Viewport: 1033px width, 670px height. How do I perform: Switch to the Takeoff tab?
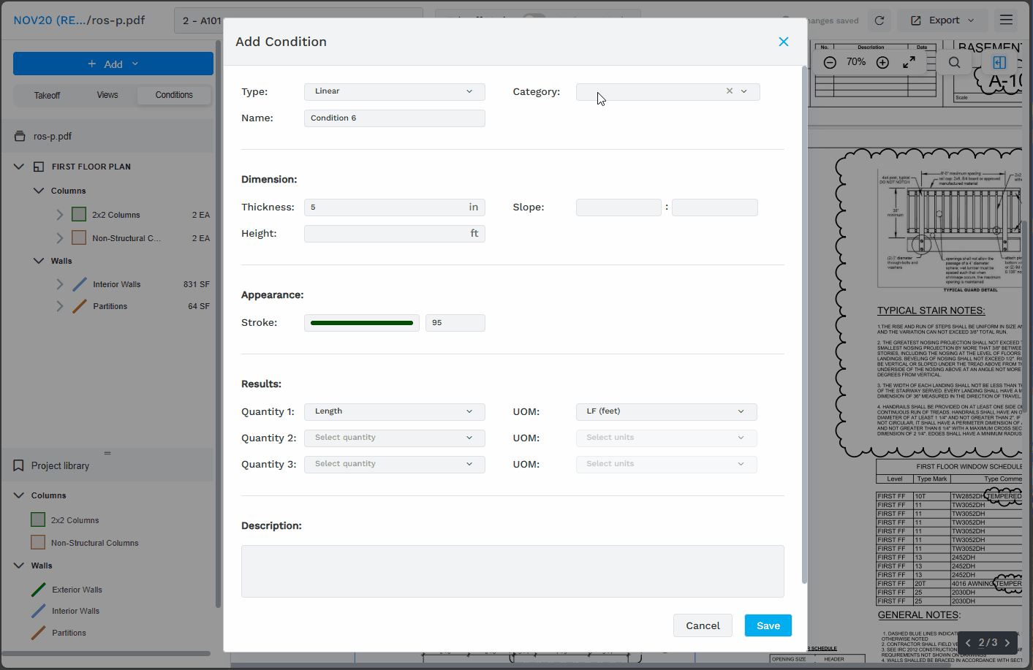click(47, 95)
